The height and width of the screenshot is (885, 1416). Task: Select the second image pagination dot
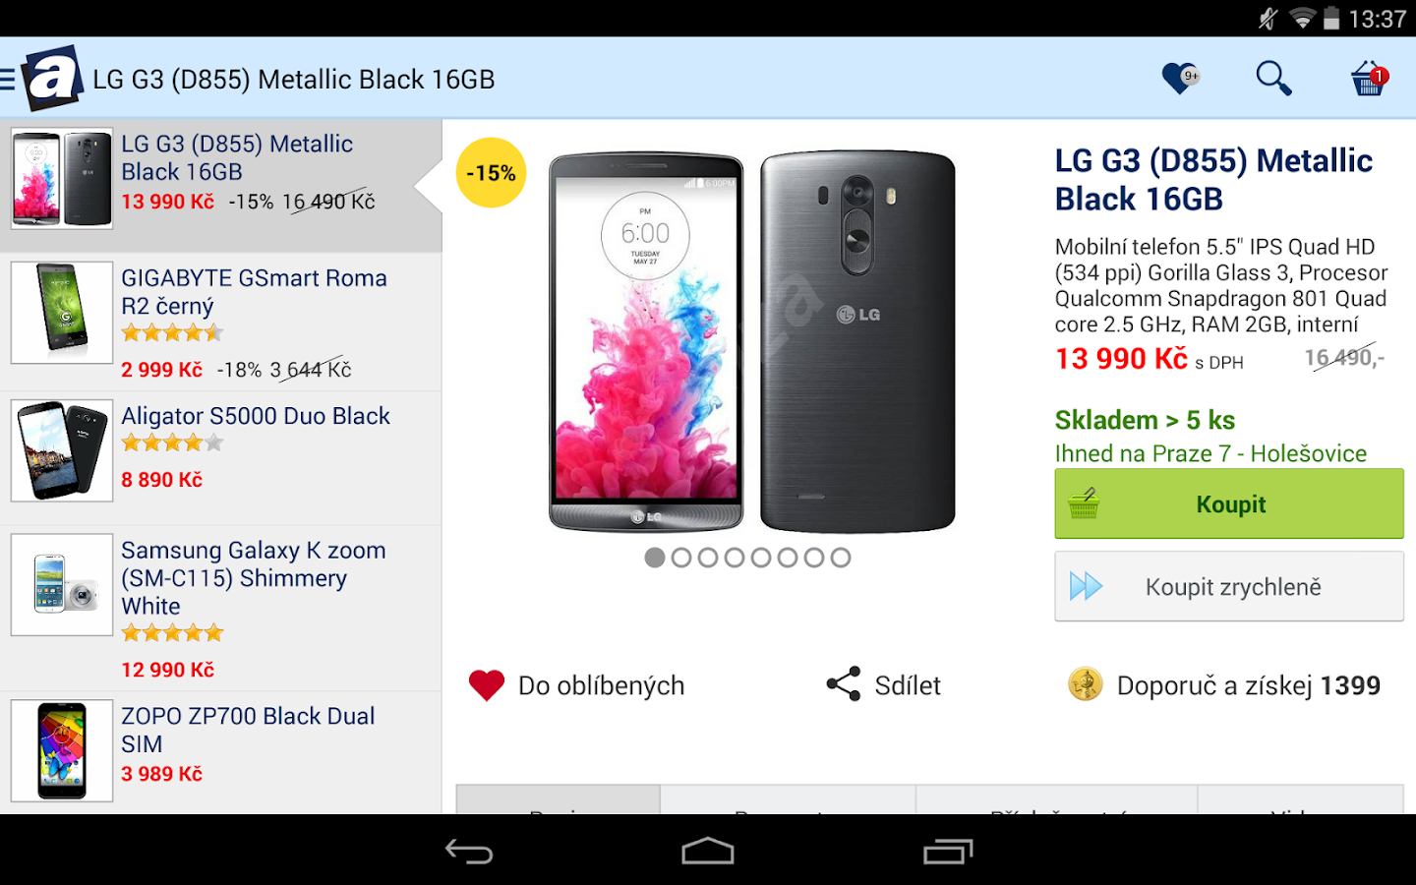pos(681,558)
